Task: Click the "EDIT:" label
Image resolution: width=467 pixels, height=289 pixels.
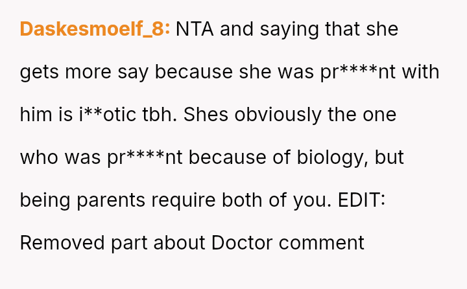Action: tap(361, 200)
